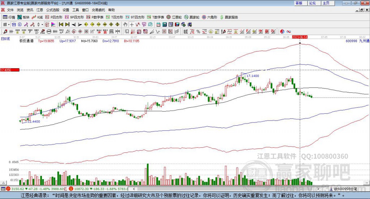Open the 文件 menu
Viewport: 370px width, 199px height.
10,10
